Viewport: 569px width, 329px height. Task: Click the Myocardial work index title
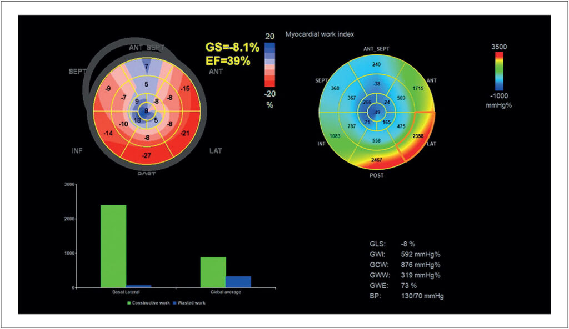[x=320, y=34]
